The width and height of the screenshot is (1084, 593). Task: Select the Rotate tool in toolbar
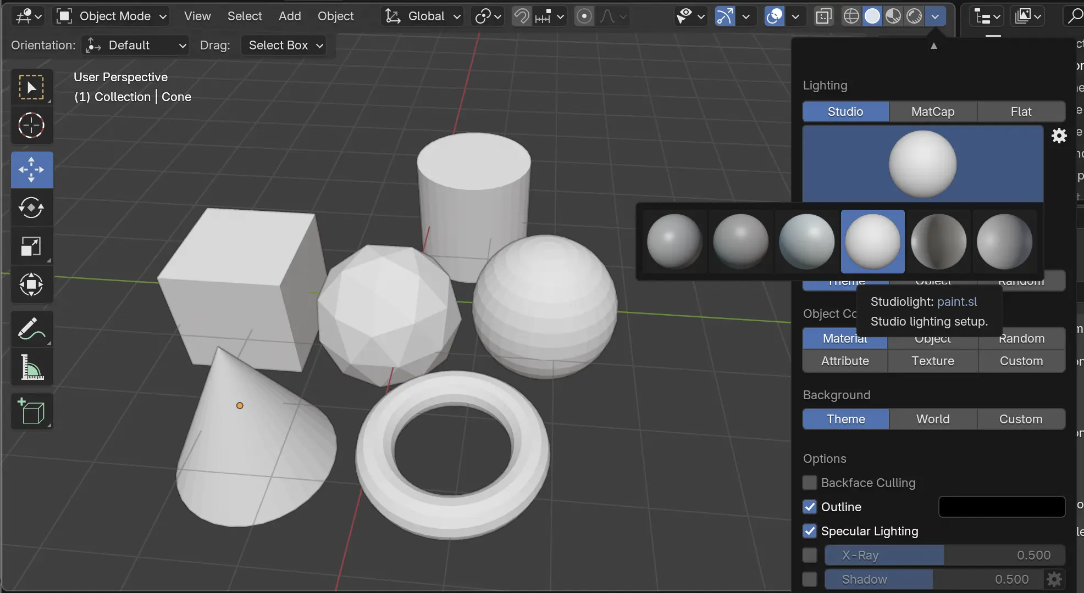pyautogui.click(x=31, y=208)
